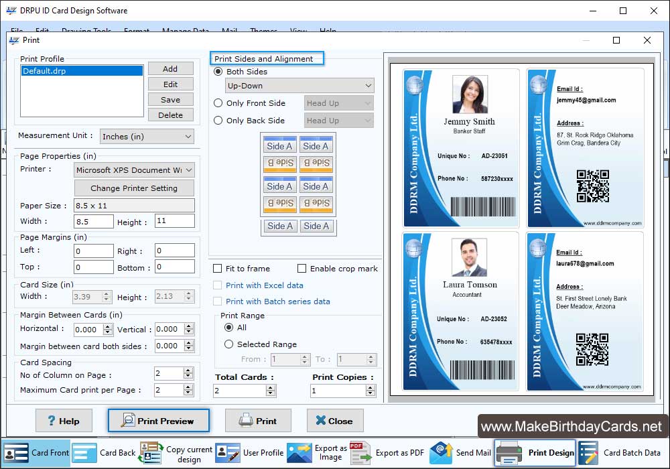Click Jemmy Smith card front in preview
Image resolution: width=670 pixels, height=469 pixels.
point(461,148)
